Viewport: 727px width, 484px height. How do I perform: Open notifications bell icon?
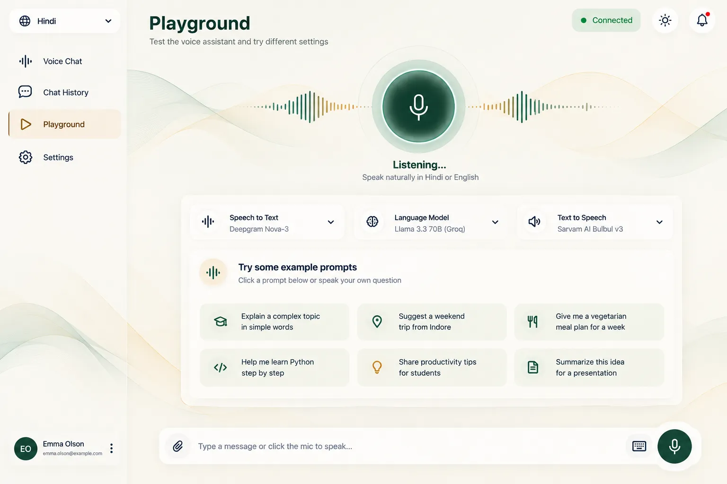[702, 20]
